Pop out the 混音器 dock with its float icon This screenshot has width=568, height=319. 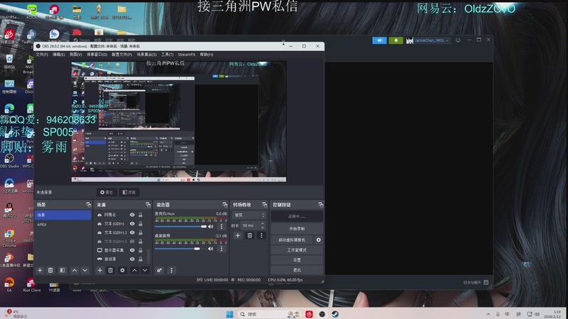(x=225, y=205)
